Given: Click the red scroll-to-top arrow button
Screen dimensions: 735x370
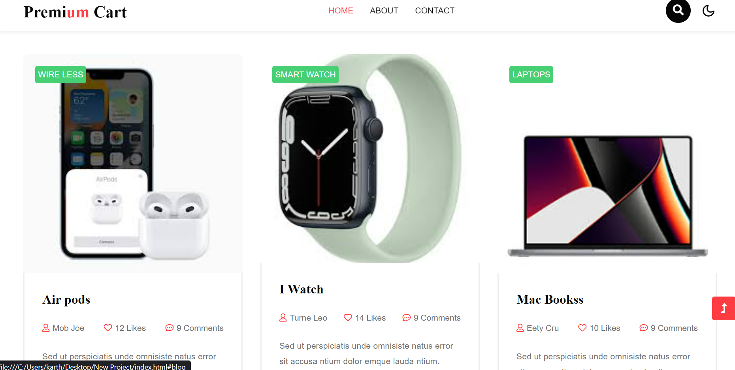Looking at the screenshot, I should point(724,308).
